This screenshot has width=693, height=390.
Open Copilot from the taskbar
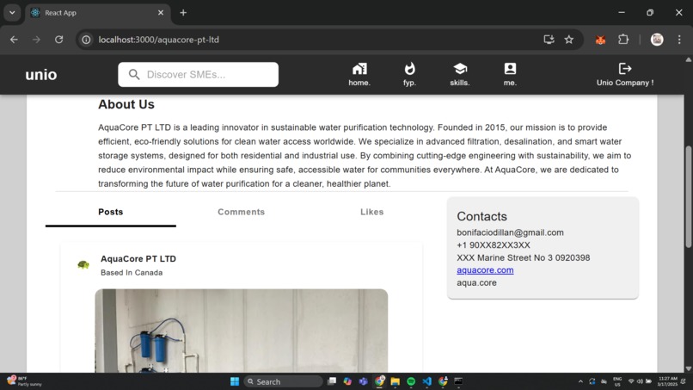pyautogui.click(x=347, y=381)
